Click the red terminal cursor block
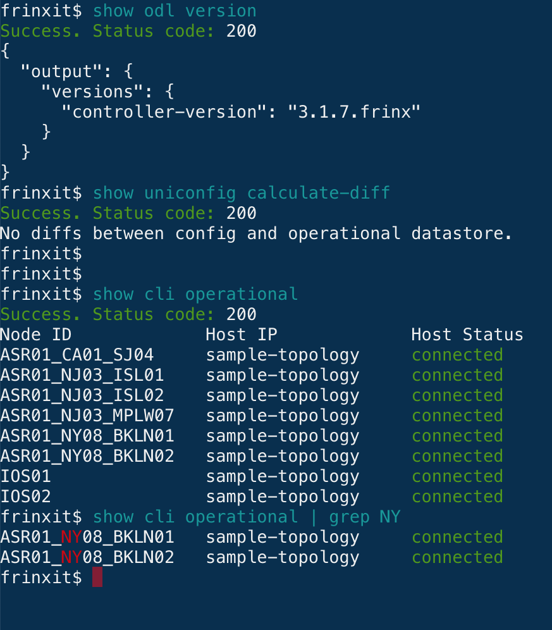Screen dimensions: 552x630 click(x=97, y=577)
